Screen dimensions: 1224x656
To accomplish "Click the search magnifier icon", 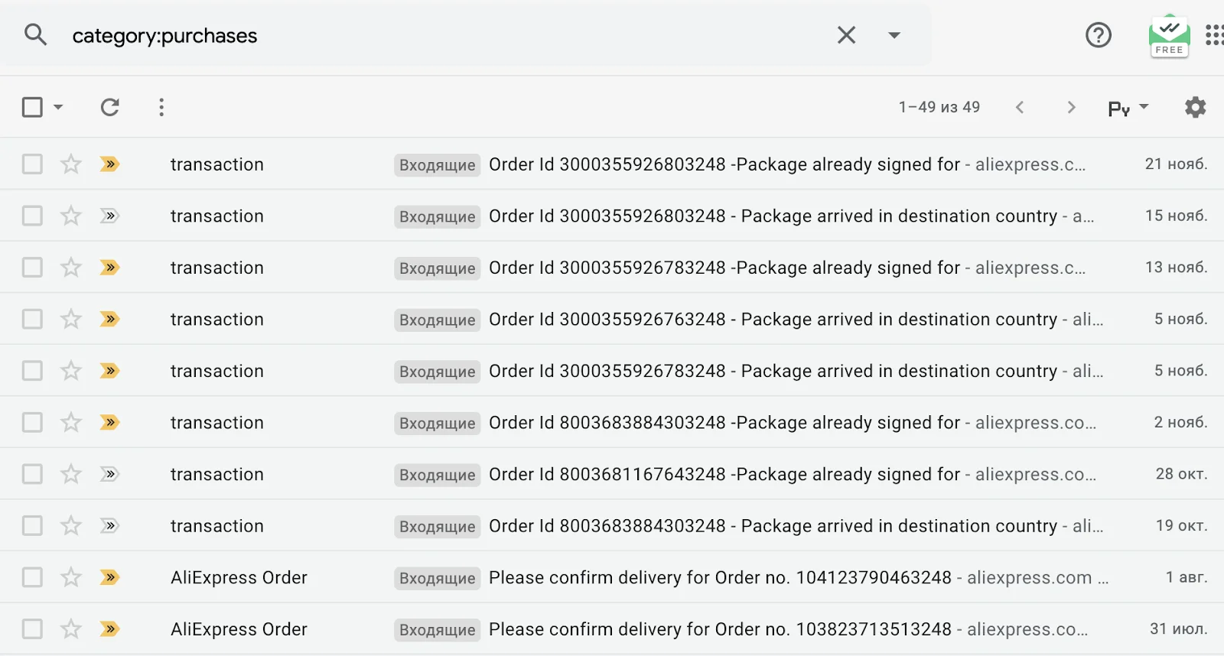I will click(x=35, y=35).
